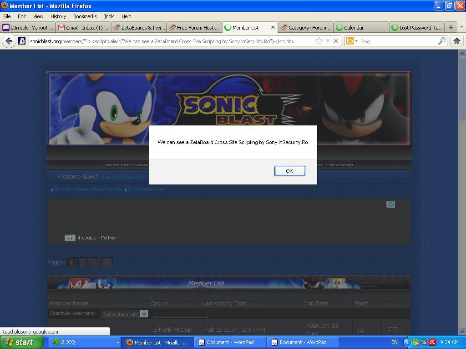Open the History menu
The image size is (466, 349).
pos(58,16)
